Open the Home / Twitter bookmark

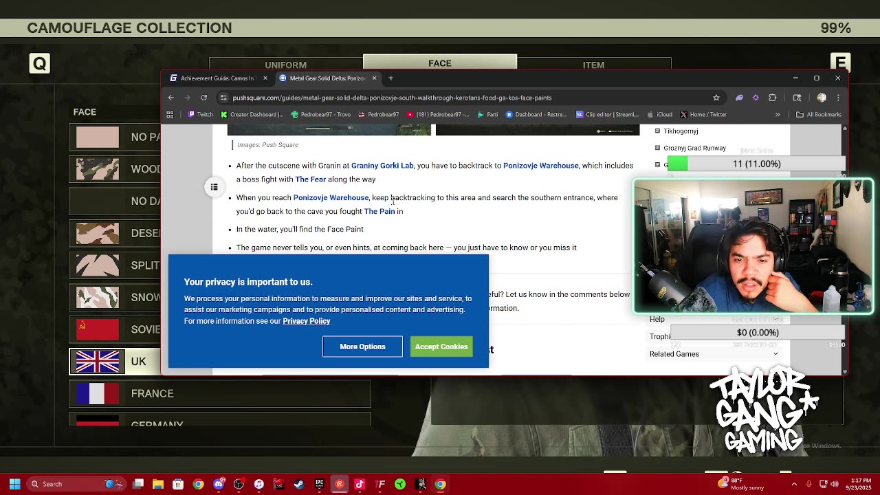tap(703, 115)
